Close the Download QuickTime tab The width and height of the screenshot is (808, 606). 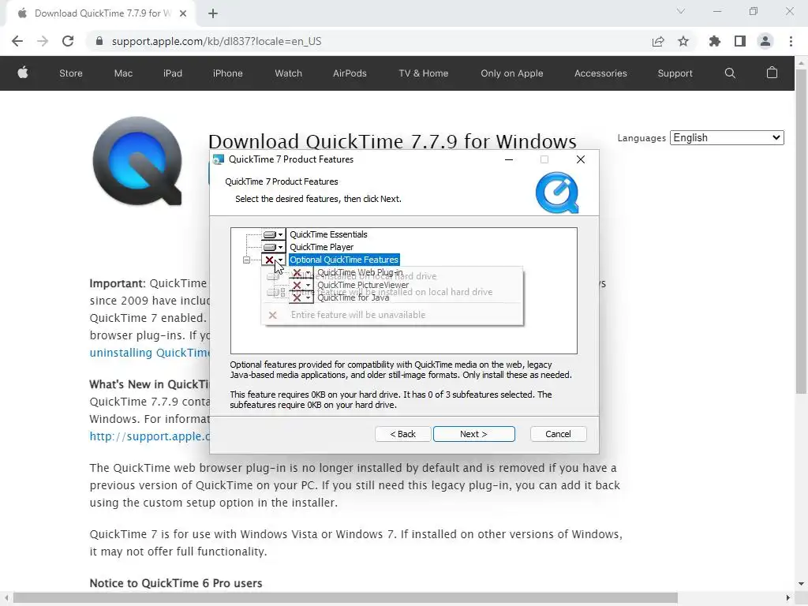point(183,13)
